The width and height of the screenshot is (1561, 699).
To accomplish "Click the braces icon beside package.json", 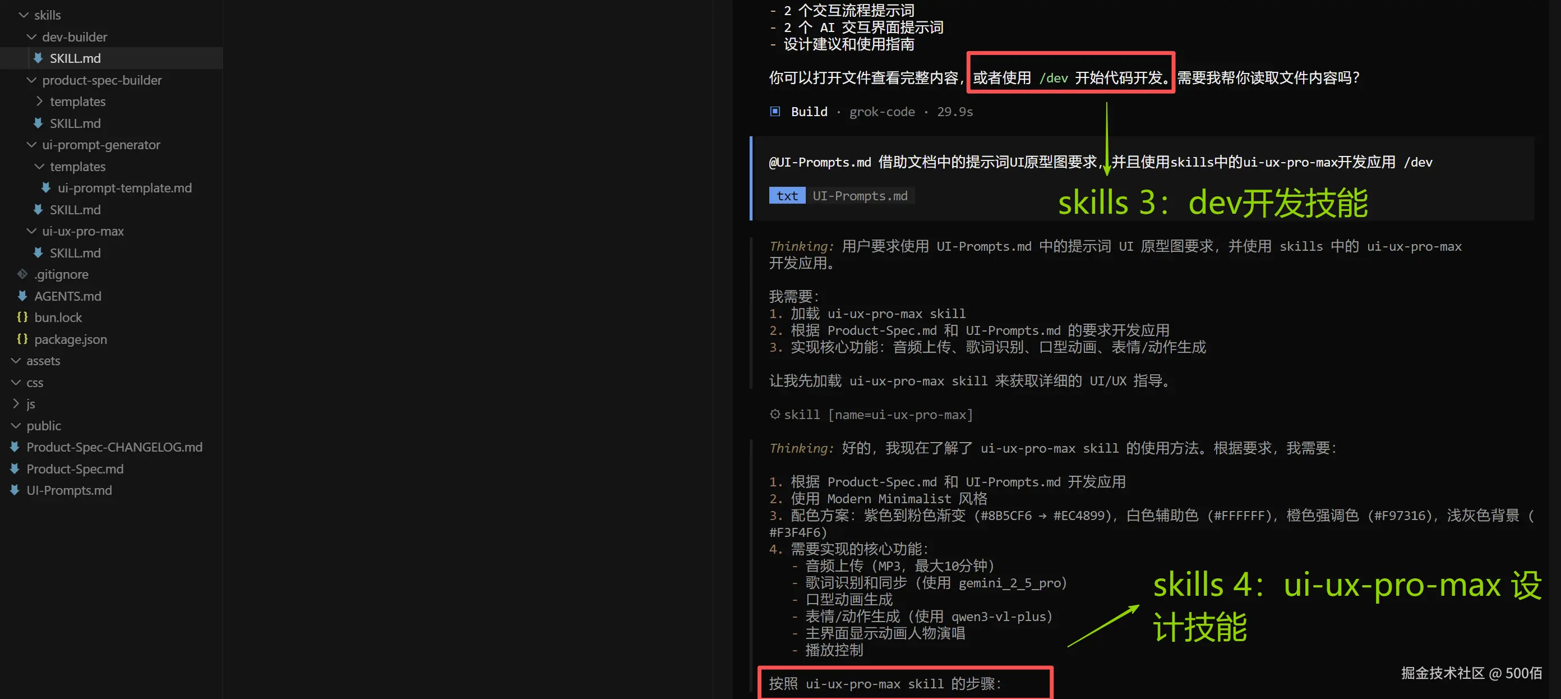I will pos(22,339).
